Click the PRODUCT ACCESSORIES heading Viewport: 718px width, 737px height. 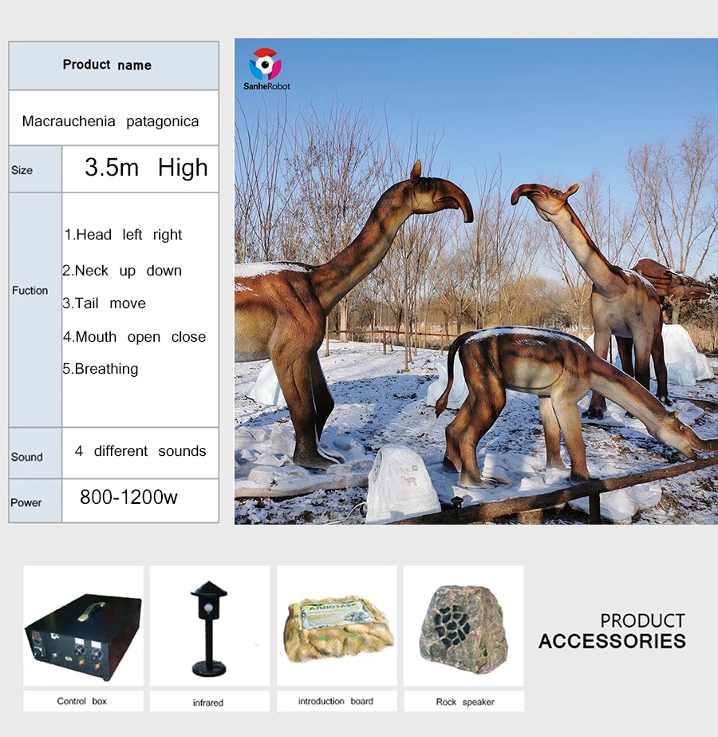pos(612,631)
